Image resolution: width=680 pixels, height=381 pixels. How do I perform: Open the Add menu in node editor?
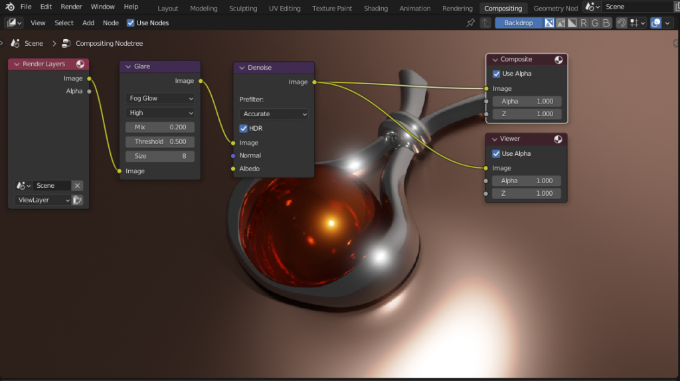(88, 23)
